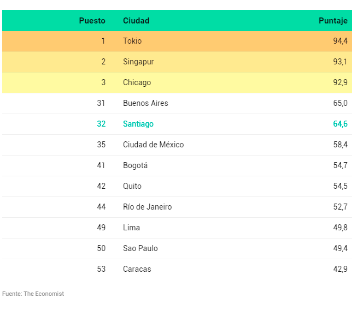
Task: Click the Sao Paulo row
Action: [177, 248]
